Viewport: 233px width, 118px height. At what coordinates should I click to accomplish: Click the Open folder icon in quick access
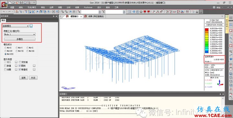coord(14,3)
